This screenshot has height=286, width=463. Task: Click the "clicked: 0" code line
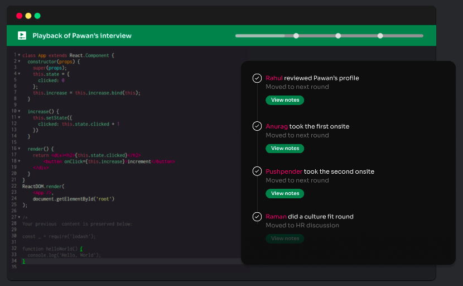pos(51,80)
